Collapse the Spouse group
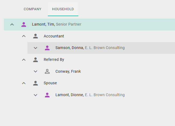175x126 pixels. coord(24,83)
